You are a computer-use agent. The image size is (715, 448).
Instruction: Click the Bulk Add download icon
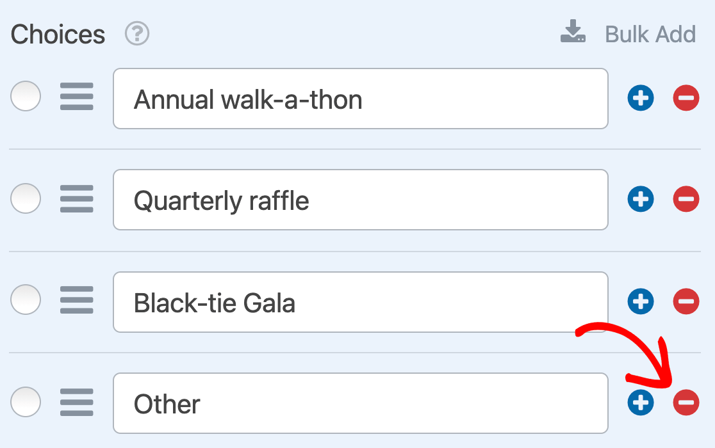[x=573, y=31]
